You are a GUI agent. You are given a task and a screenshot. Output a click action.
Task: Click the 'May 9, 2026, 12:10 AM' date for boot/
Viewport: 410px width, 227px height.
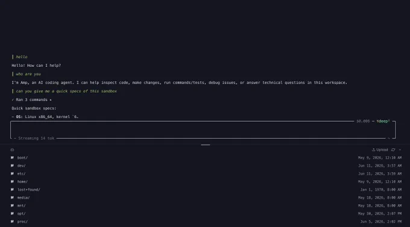coord(380,158)
